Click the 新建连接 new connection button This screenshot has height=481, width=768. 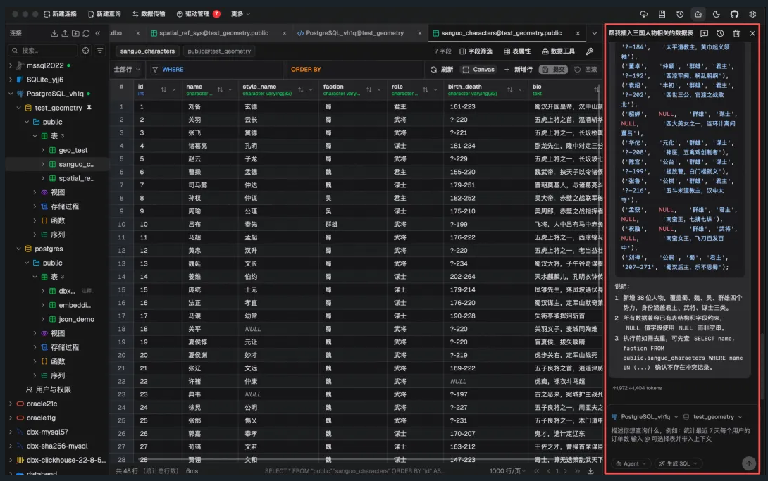61,14
